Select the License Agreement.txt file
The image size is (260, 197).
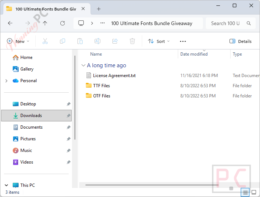coord(114,76)
